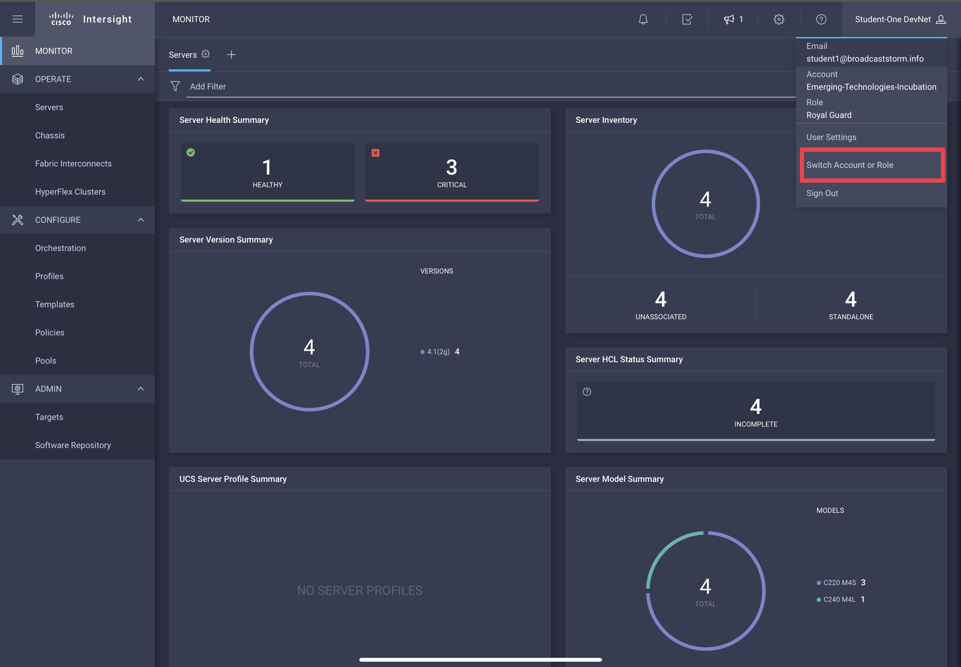Click the Server Model Summary donut chart
Image resolution: width=961 pixels, height=667 pixels.
(x=705, y=591)
